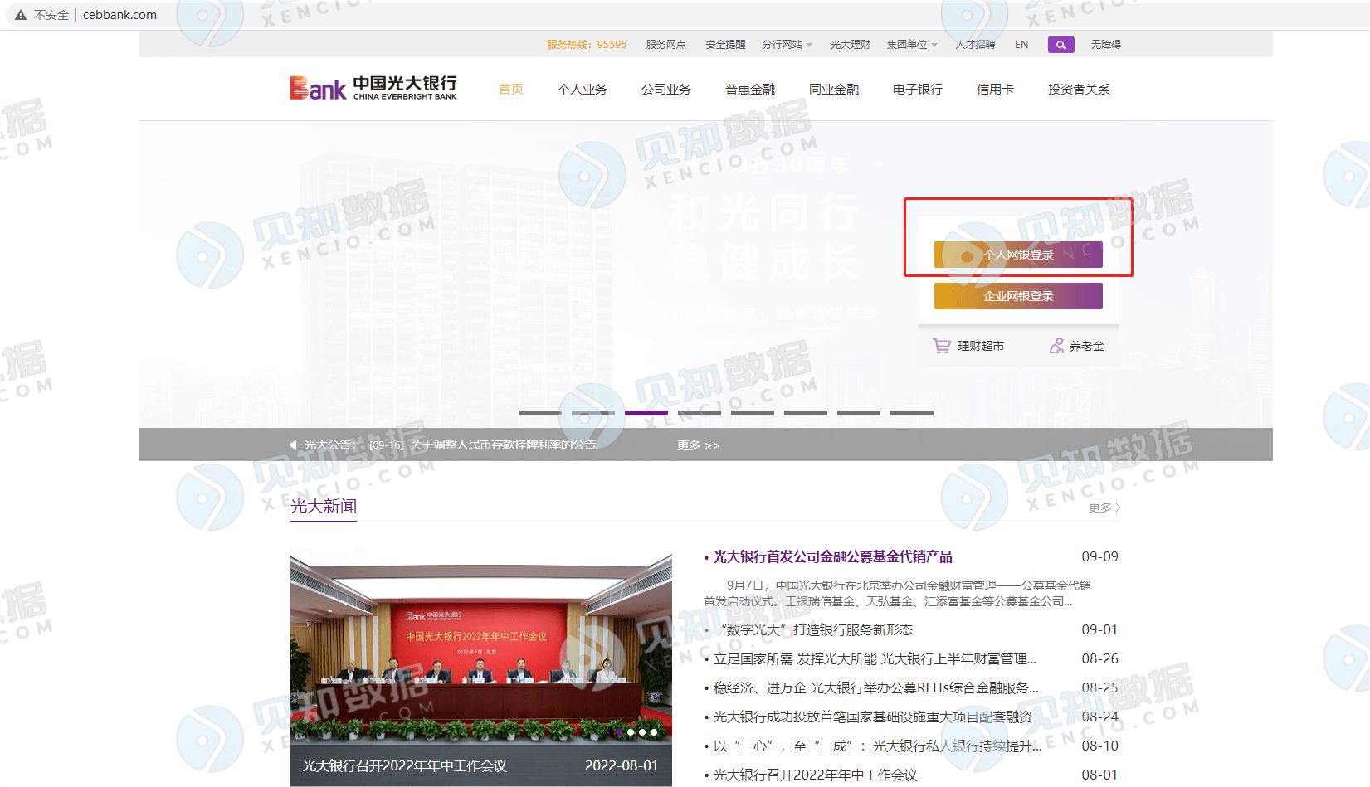The image size is (1370, 787).
Task: Open 养老金 person icon
Action: click(x=1056, y=346)
